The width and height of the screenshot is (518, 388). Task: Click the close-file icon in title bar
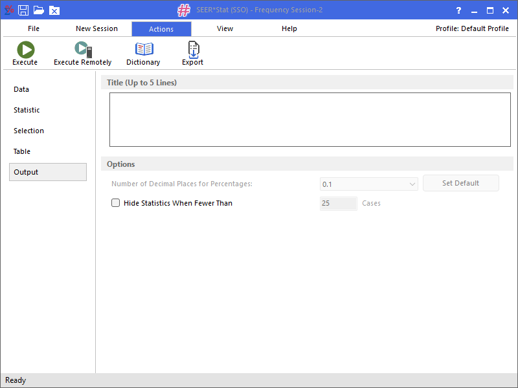coord(54,10)
